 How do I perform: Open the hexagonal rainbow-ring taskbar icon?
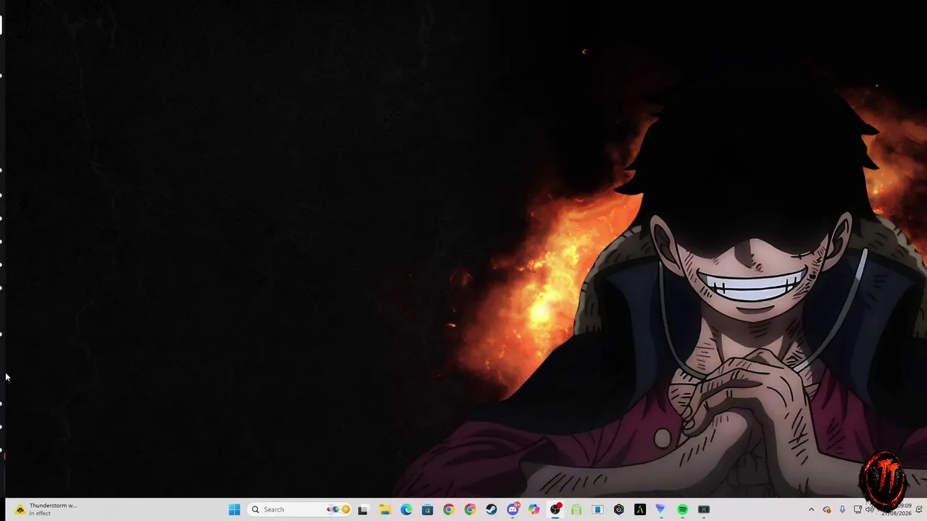pyautogui.click(x=618, y=509)
